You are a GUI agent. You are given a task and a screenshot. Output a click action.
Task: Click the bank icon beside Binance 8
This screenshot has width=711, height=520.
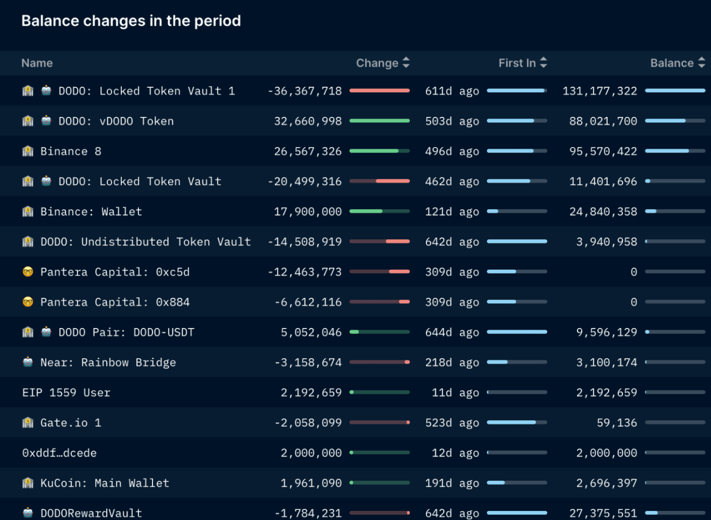pos(28,151)
